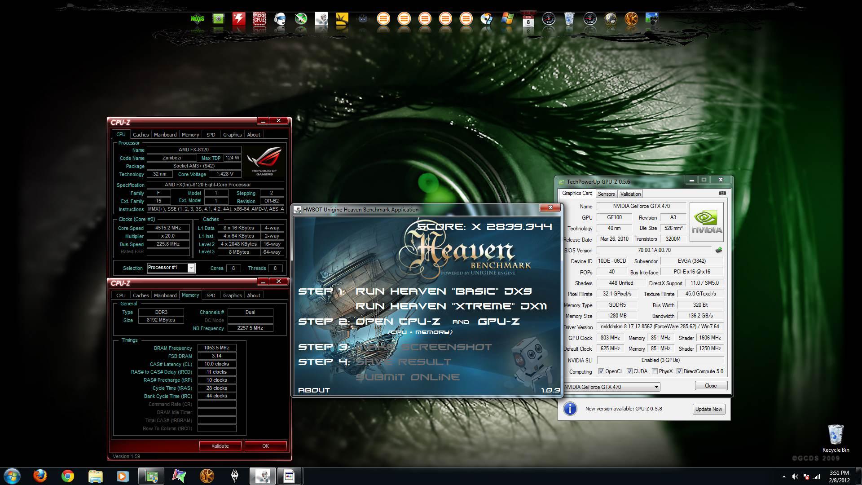862x485 pixels.
Task: Select the Graphics Card tab in GPU-Z
Action: pyautogui.click(x=577, y=193)
